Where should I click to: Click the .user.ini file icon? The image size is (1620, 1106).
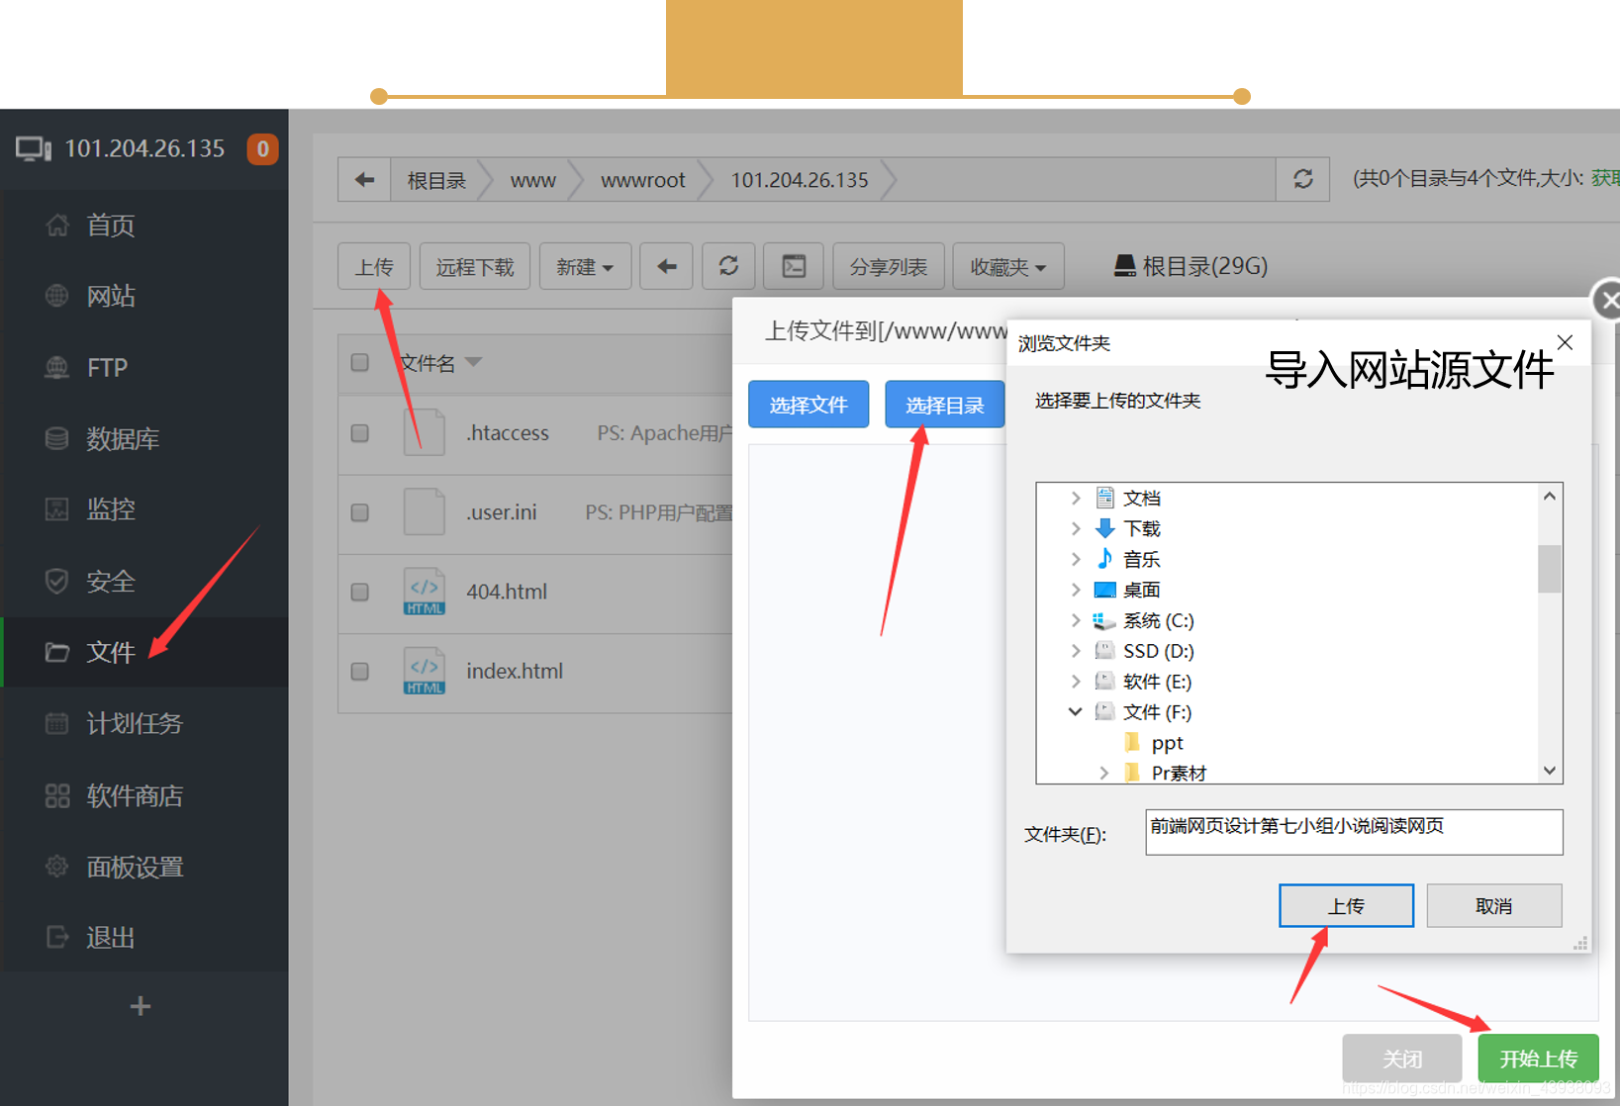tap(424, 511)
